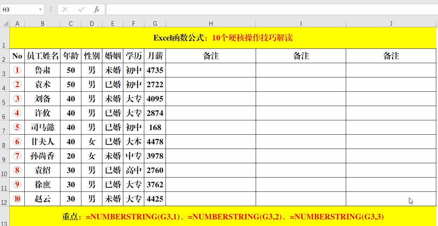Click the Enter checkmark icon in formula bar
Screen dimensions: 438x226
81,9
